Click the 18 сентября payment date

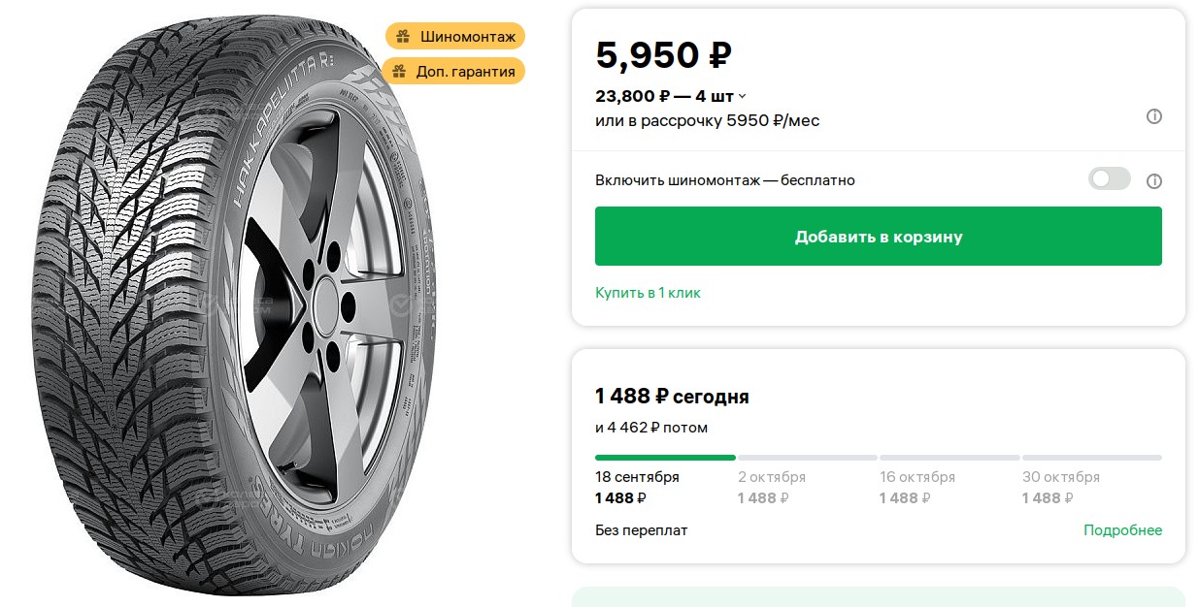pos(637,477)
